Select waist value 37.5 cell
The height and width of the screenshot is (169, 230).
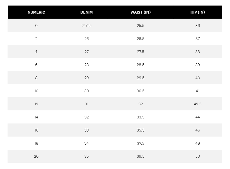pos(141,143)
